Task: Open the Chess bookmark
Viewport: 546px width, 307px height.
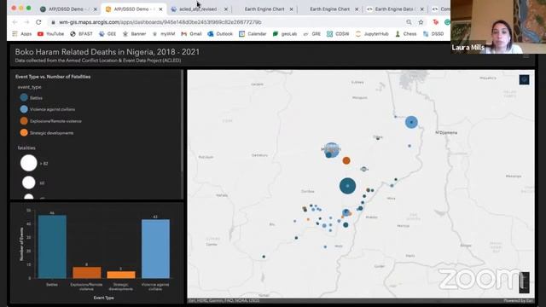Action: pos(406,34)
